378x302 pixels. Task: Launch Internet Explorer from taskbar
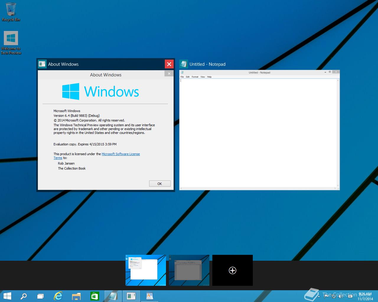click(58, 296)
